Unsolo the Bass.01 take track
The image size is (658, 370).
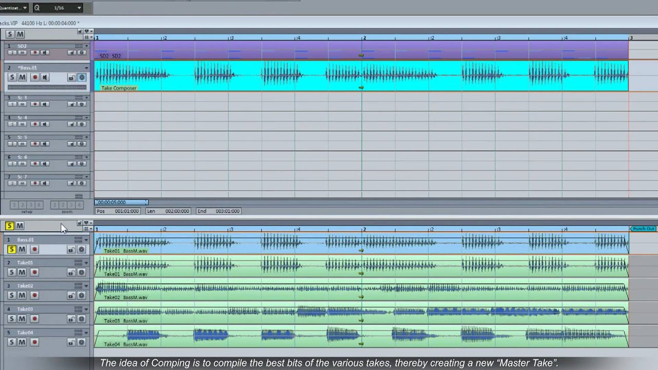pos(11,249)
